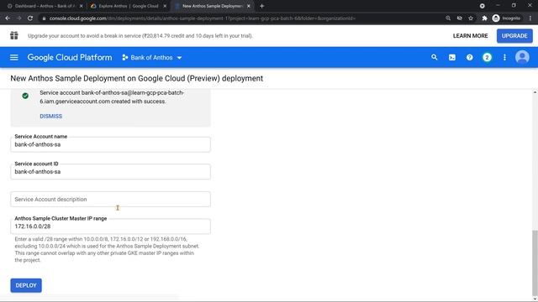Click the blocked-cookies eye icon in address bar
This screenshot has height=302, width=538.
tap(460, 18)
